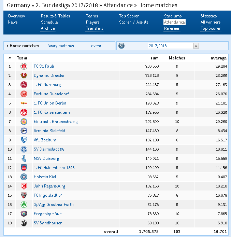
Task: Click the overall average value 16.701
Action: (220, 232)
